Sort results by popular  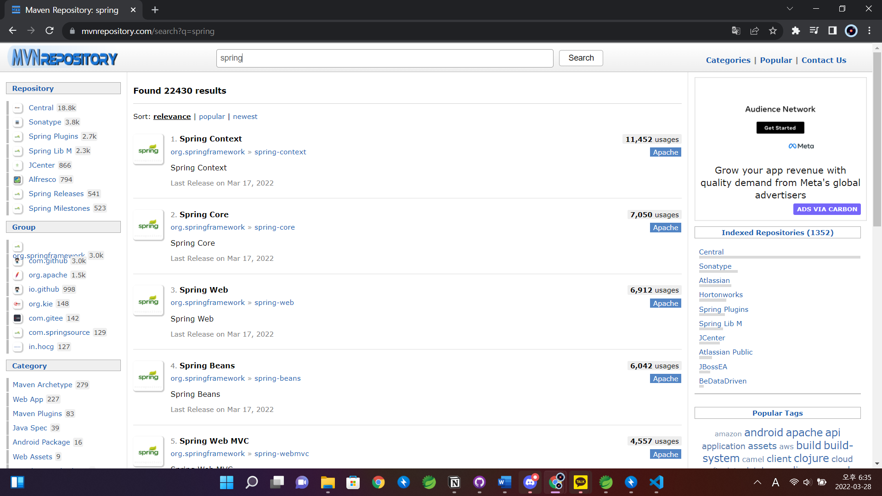pos(212,117)
